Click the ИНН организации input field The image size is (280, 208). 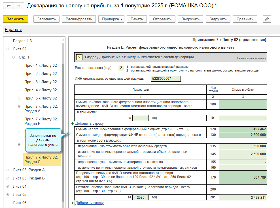pos(166,79)
